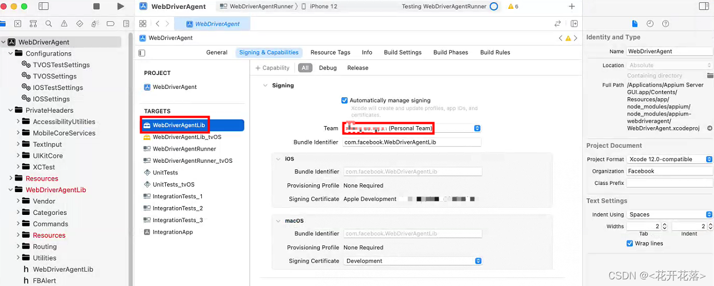Viewport: 714px width, 286px height.
Task: Open the report navigator icon
Action: coord(126,24)
